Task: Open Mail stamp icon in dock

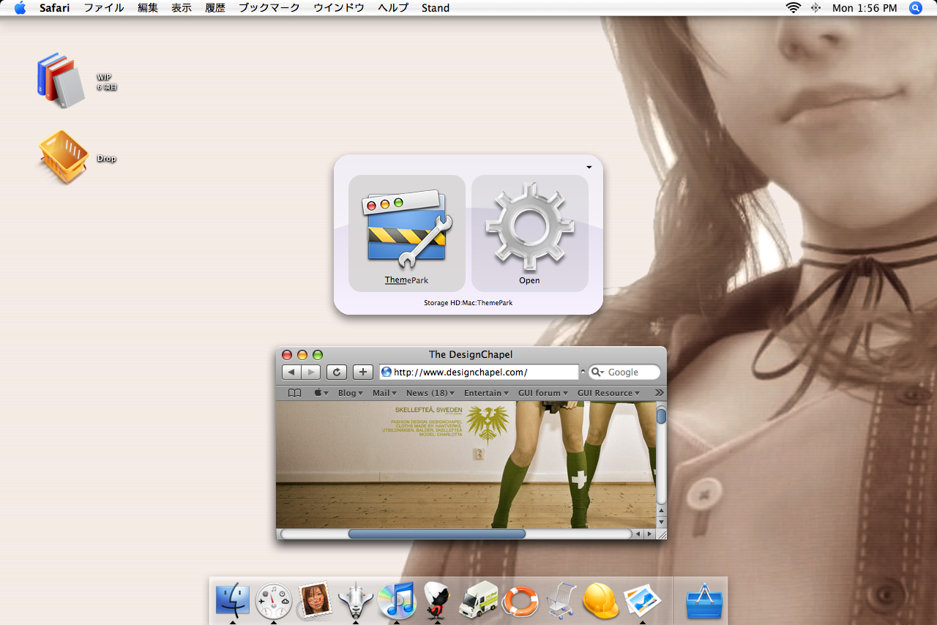Action: tap(315, 600)
